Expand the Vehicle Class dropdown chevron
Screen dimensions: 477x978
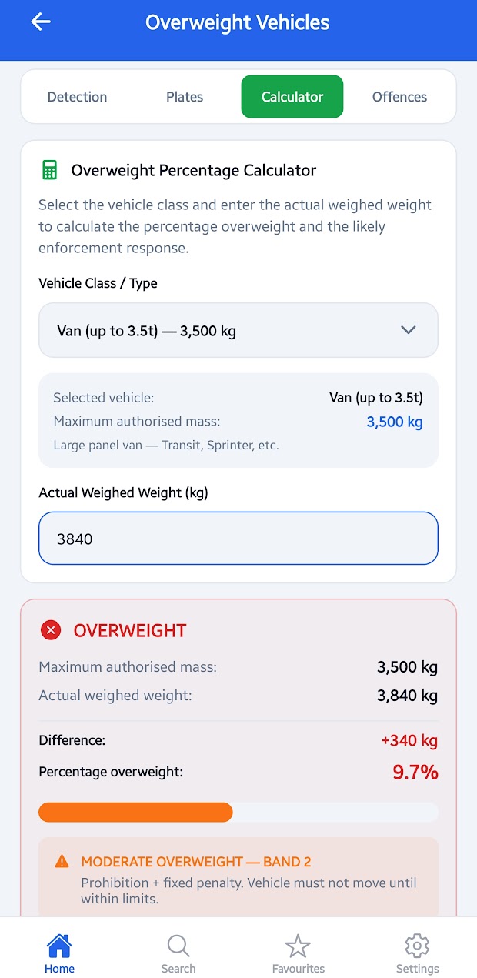(409, 331)
